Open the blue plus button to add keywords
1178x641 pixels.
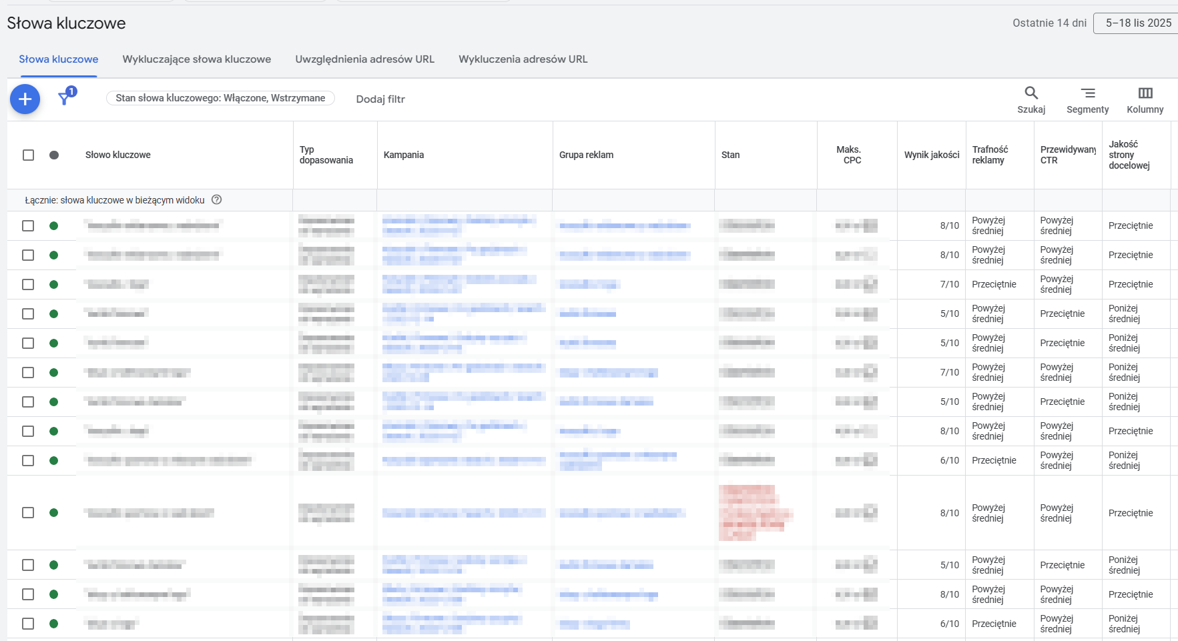pyautogui.click(x=25, y=99)
